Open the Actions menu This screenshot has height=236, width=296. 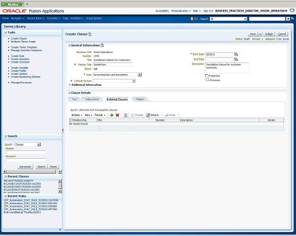77,115
